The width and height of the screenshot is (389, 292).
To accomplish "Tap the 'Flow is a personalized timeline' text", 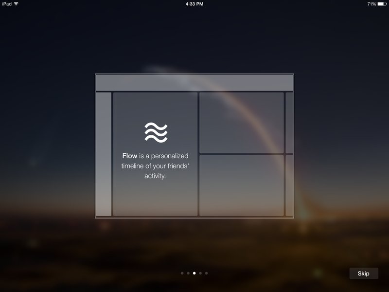I will [155, 166].
